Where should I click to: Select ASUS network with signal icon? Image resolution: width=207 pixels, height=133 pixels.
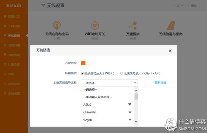[x=108, y=105]
